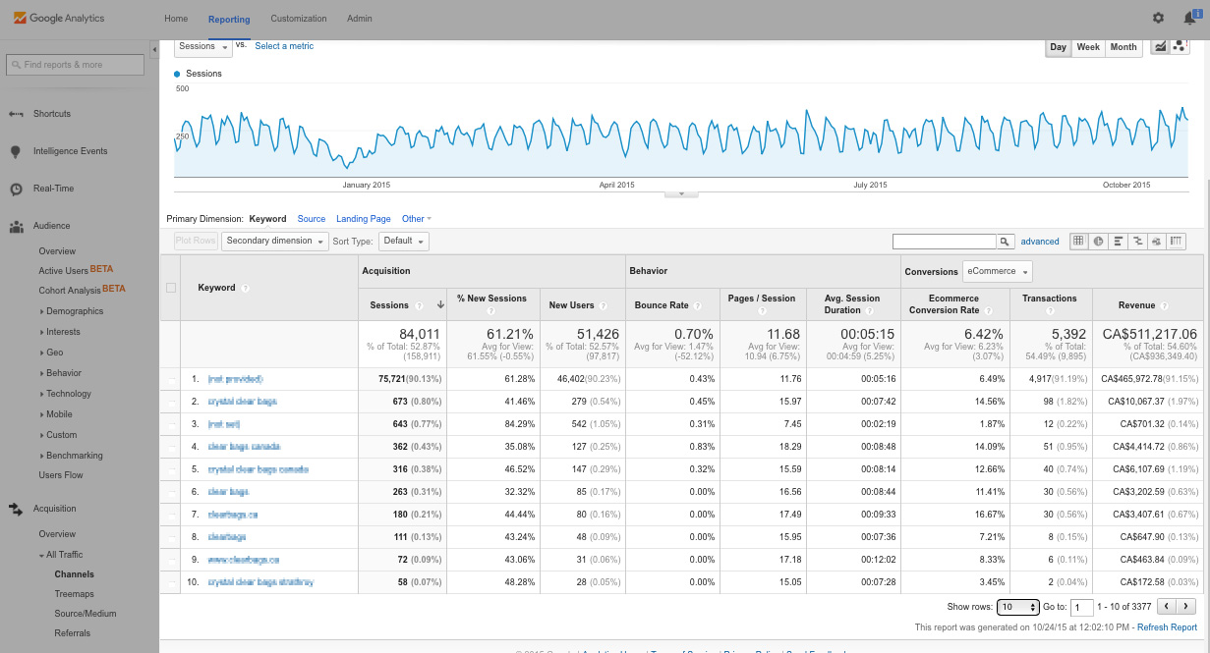Click the Revenue column help icon

[x=1164, y=305]
